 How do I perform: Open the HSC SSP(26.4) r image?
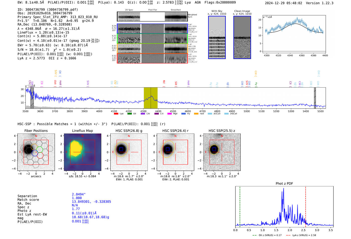click(x=175, y=152)
